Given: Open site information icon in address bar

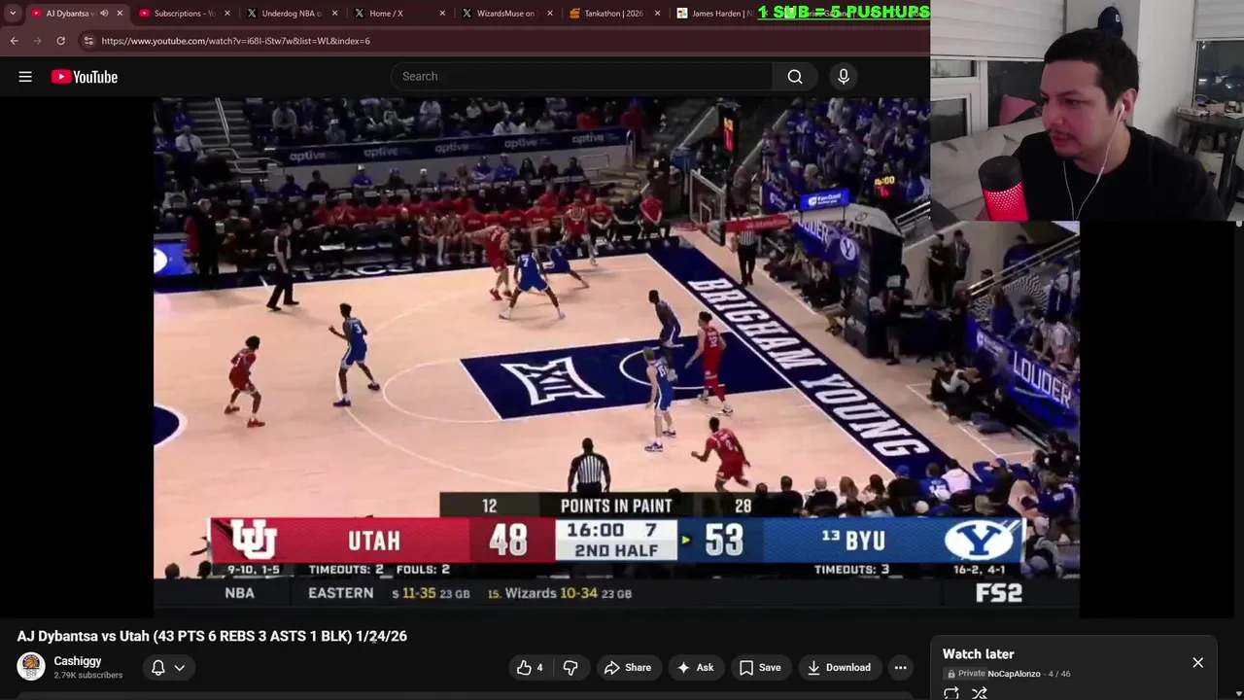Looking at the screenshot, I should coord(88,41).
